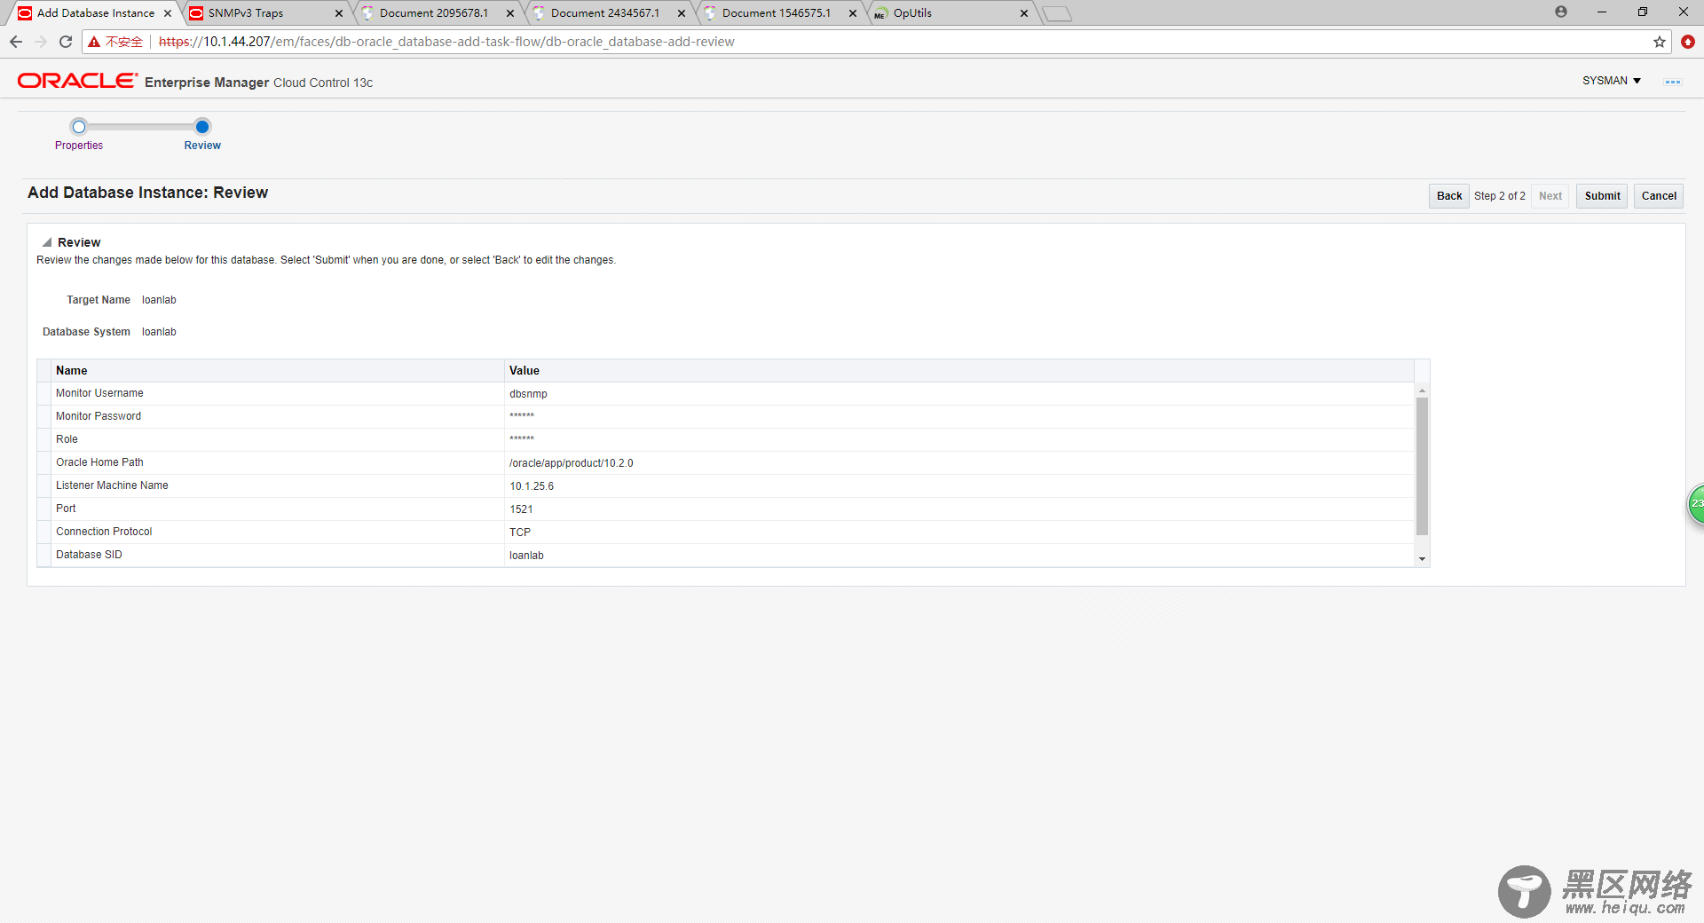Click the green floating circle badge

(x=1696, y=503)
